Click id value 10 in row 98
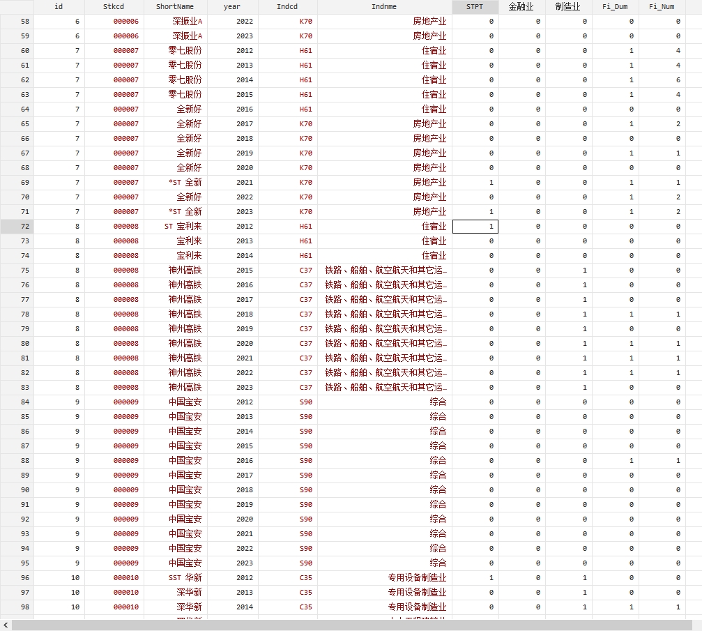This screenshot has width=702, height=631. [75, 607]
